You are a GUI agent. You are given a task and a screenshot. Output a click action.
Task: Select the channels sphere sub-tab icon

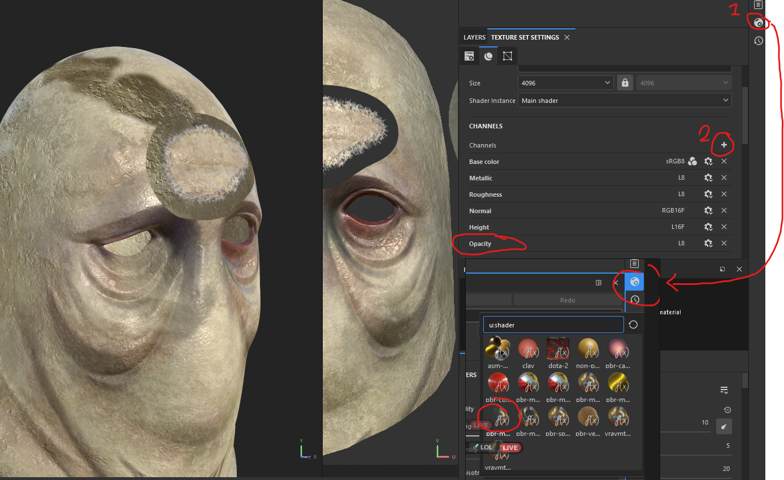[x=488, y=55]
